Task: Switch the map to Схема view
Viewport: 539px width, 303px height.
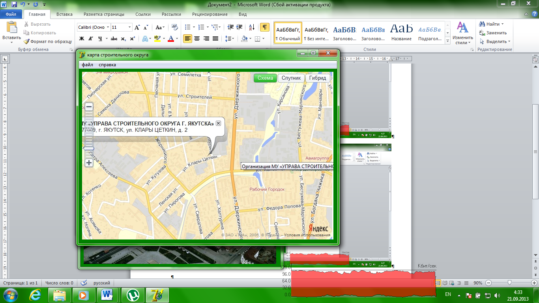Action: 265,78
